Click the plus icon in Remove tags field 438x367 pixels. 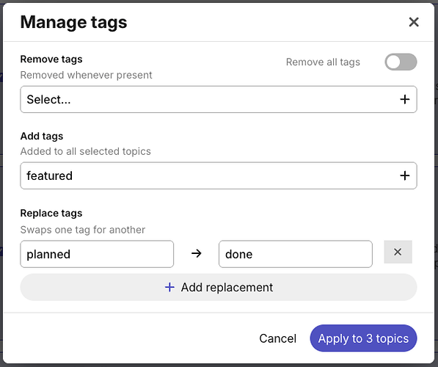coord(405,100)
